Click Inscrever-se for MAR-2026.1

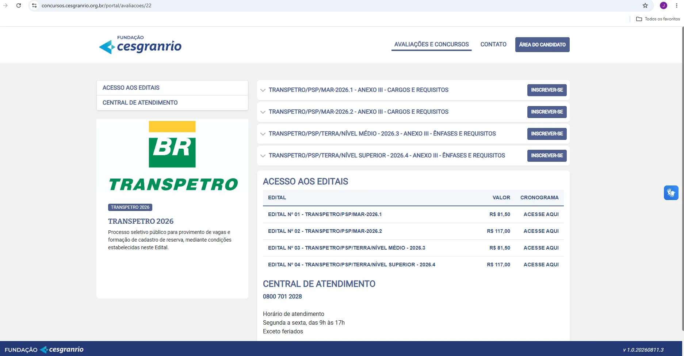(x=547, y=90)
